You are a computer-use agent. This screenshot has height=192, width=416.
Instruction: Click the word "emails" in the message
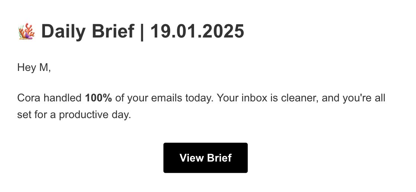(x=158, y=98)
